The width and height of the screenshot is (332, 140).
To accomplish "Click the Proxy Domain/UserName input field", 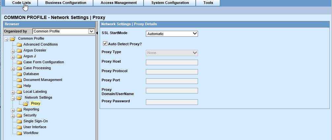I will tap(172, 90).
